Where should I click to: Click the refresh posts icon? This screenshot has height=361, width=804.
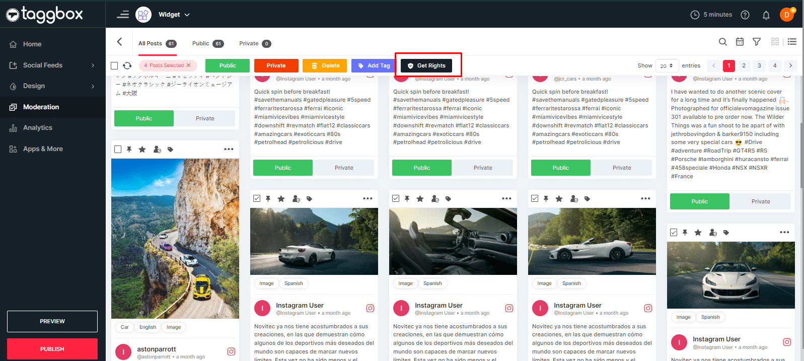pyautogui.click(x=127, y=65)
